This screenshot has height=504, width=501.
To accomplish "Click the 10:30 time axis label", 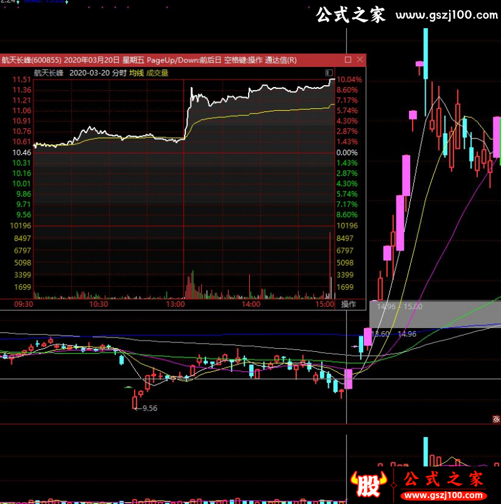I will click(x=98, y=304).
